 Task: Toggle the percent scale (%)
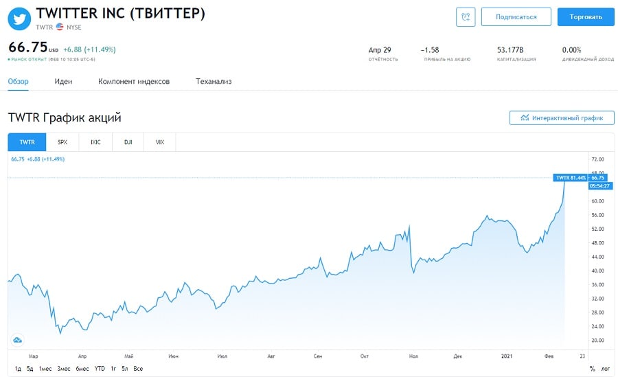[592, 369]
